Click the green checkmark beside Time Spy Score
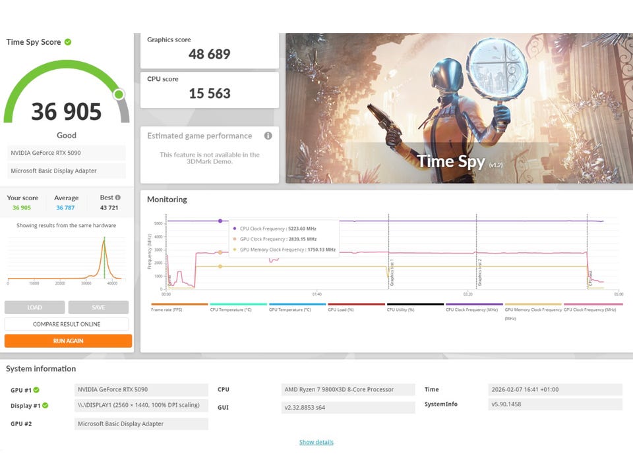Screen dimensions: 633x463 [68, 42]
